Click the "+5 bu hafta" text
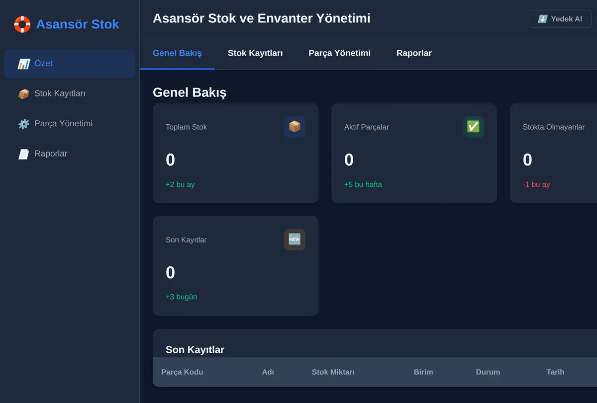 (x=363, y=184)
